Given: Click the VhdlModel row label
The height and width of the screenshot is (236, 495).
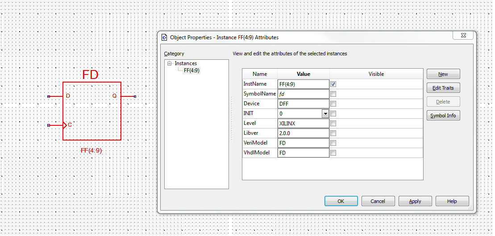Looking at the screenshot, I should click(257, 153).
